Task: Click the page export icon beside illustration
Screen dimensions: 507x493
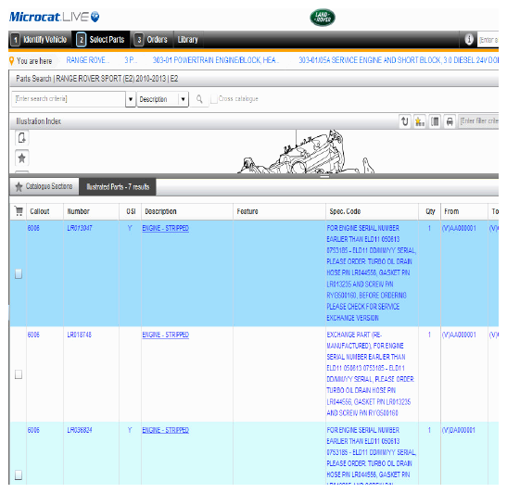Action: pyautogui.click(x=21, y=138)
